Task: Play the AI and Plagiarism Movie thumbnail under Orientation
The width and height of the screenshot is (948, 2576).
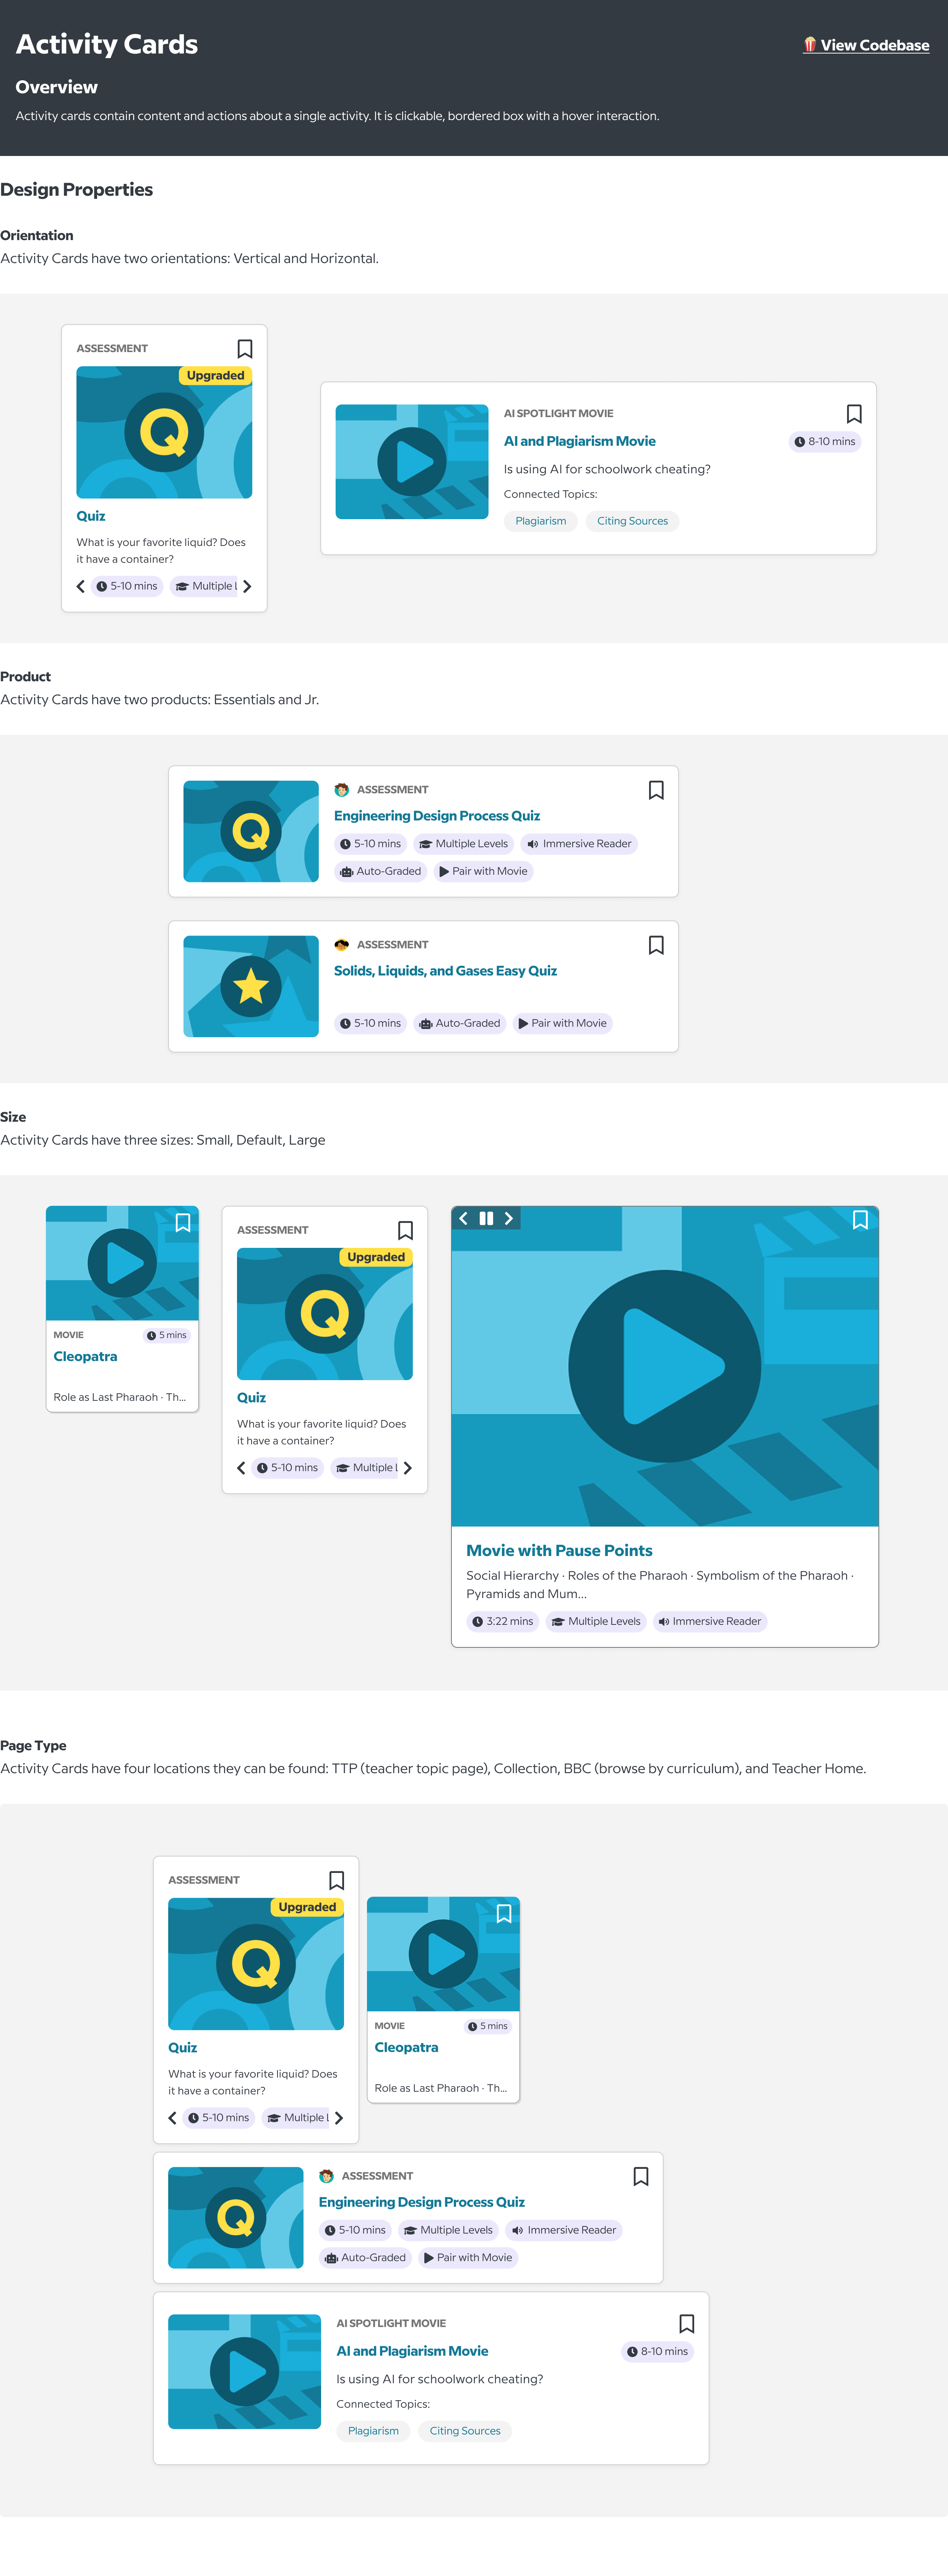Action: pos(412,462)
